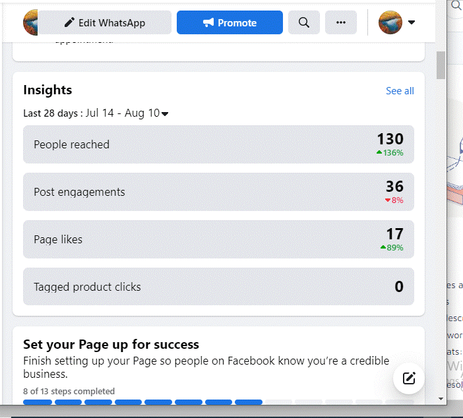Expand the account dropdown arrow
The width and height of the screenshot is (463, 418).
coord(412,22)
